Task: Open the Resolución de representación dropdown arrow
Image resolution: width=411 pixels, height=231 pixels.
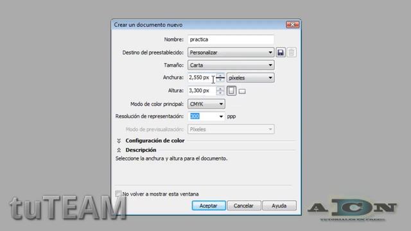Action: pos(221,116)
